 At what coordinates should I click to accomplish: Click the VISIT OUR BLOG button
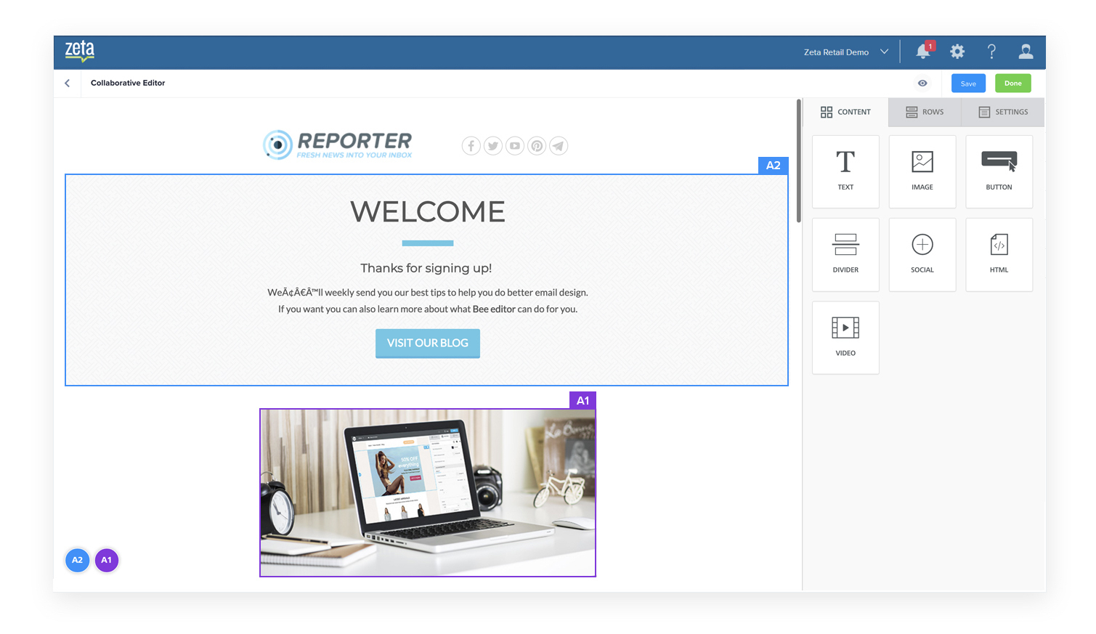pos(427,344)
